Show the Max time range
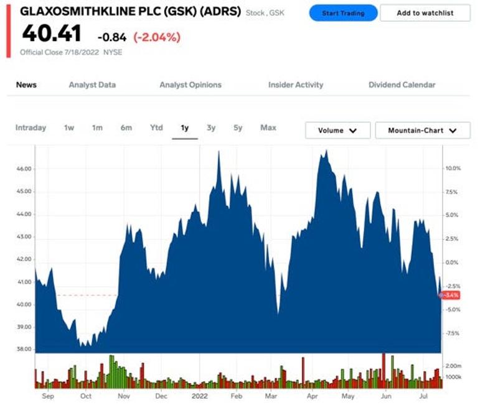The height and width of the screenshot is (418, 498). click(x=268, y=128)
